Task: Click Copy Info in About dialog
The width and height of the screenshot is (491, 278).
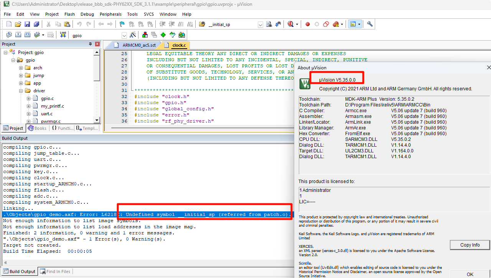Action: 470,245
